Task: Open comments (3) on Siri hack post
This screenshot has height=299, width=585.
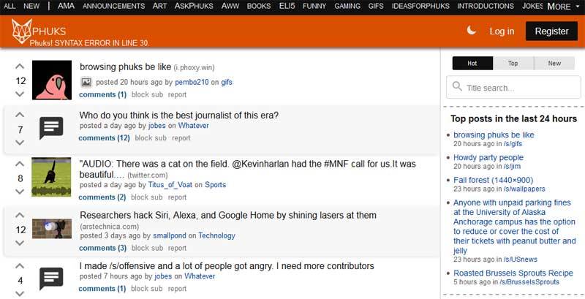Action: tap(102, 248)
